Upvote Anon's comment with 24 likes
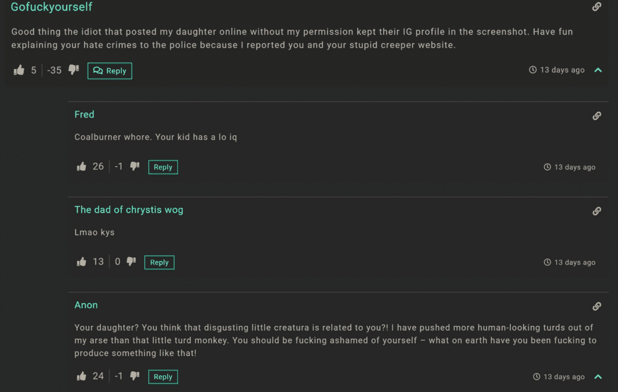This screenshot has height=392, width=618. [81, 376]
